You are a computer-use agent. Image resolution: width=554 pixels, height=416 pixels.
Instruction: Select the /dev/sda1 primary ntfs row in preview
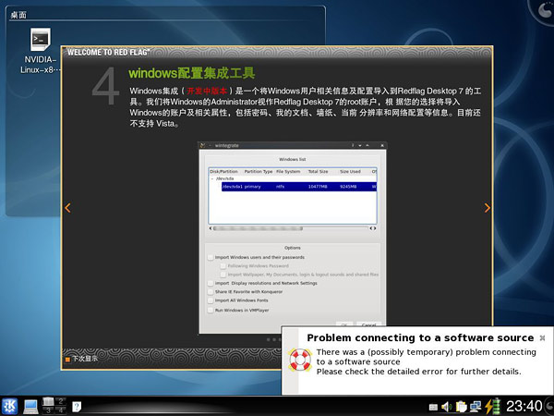click(x=299, y=187)
